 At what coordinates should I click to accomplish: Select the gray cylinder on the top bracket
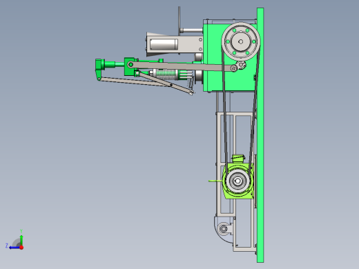click(x=164, y=44)
